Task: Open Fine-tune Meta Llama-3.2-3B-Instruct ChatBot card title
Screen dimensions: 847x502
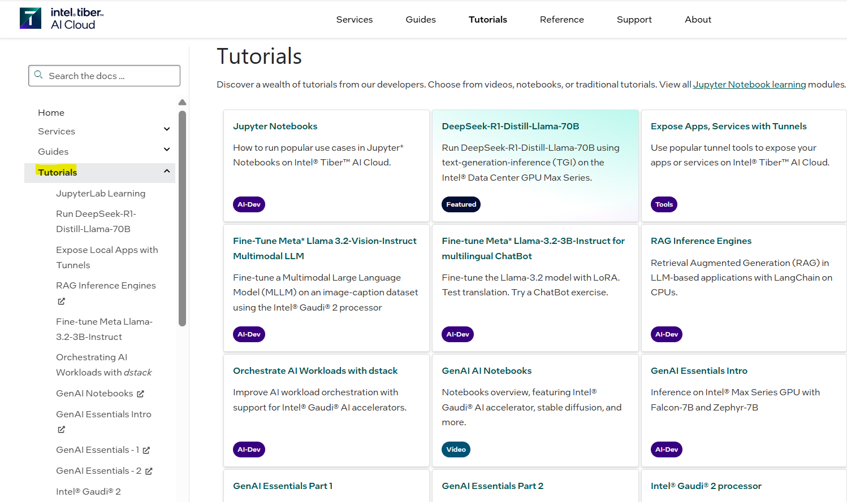Action: point(533,248)
